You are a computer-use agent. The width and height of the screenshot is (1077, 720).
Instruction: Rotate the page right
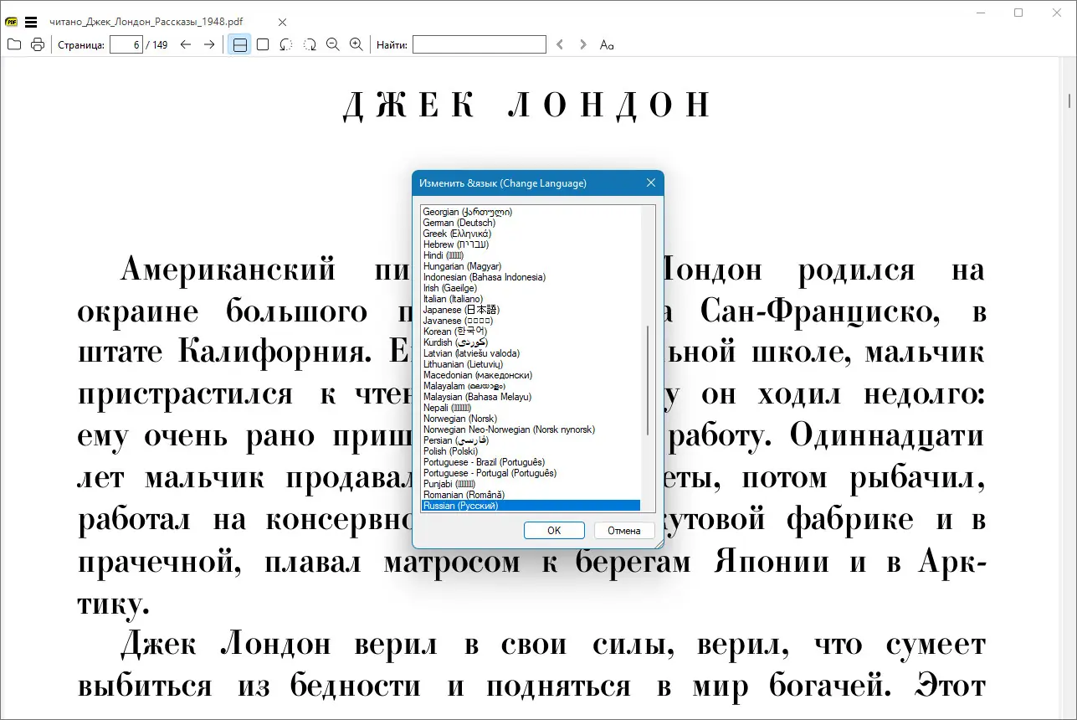point(309,44)
